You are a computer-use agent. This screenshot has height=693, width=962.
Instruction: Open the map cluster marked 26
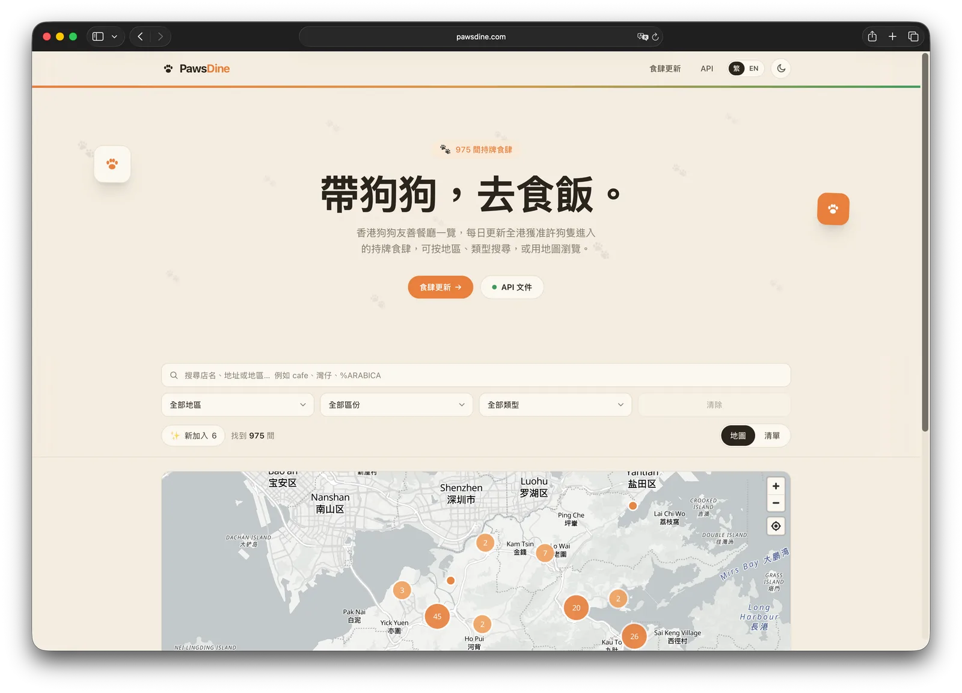tap(634, 636)
